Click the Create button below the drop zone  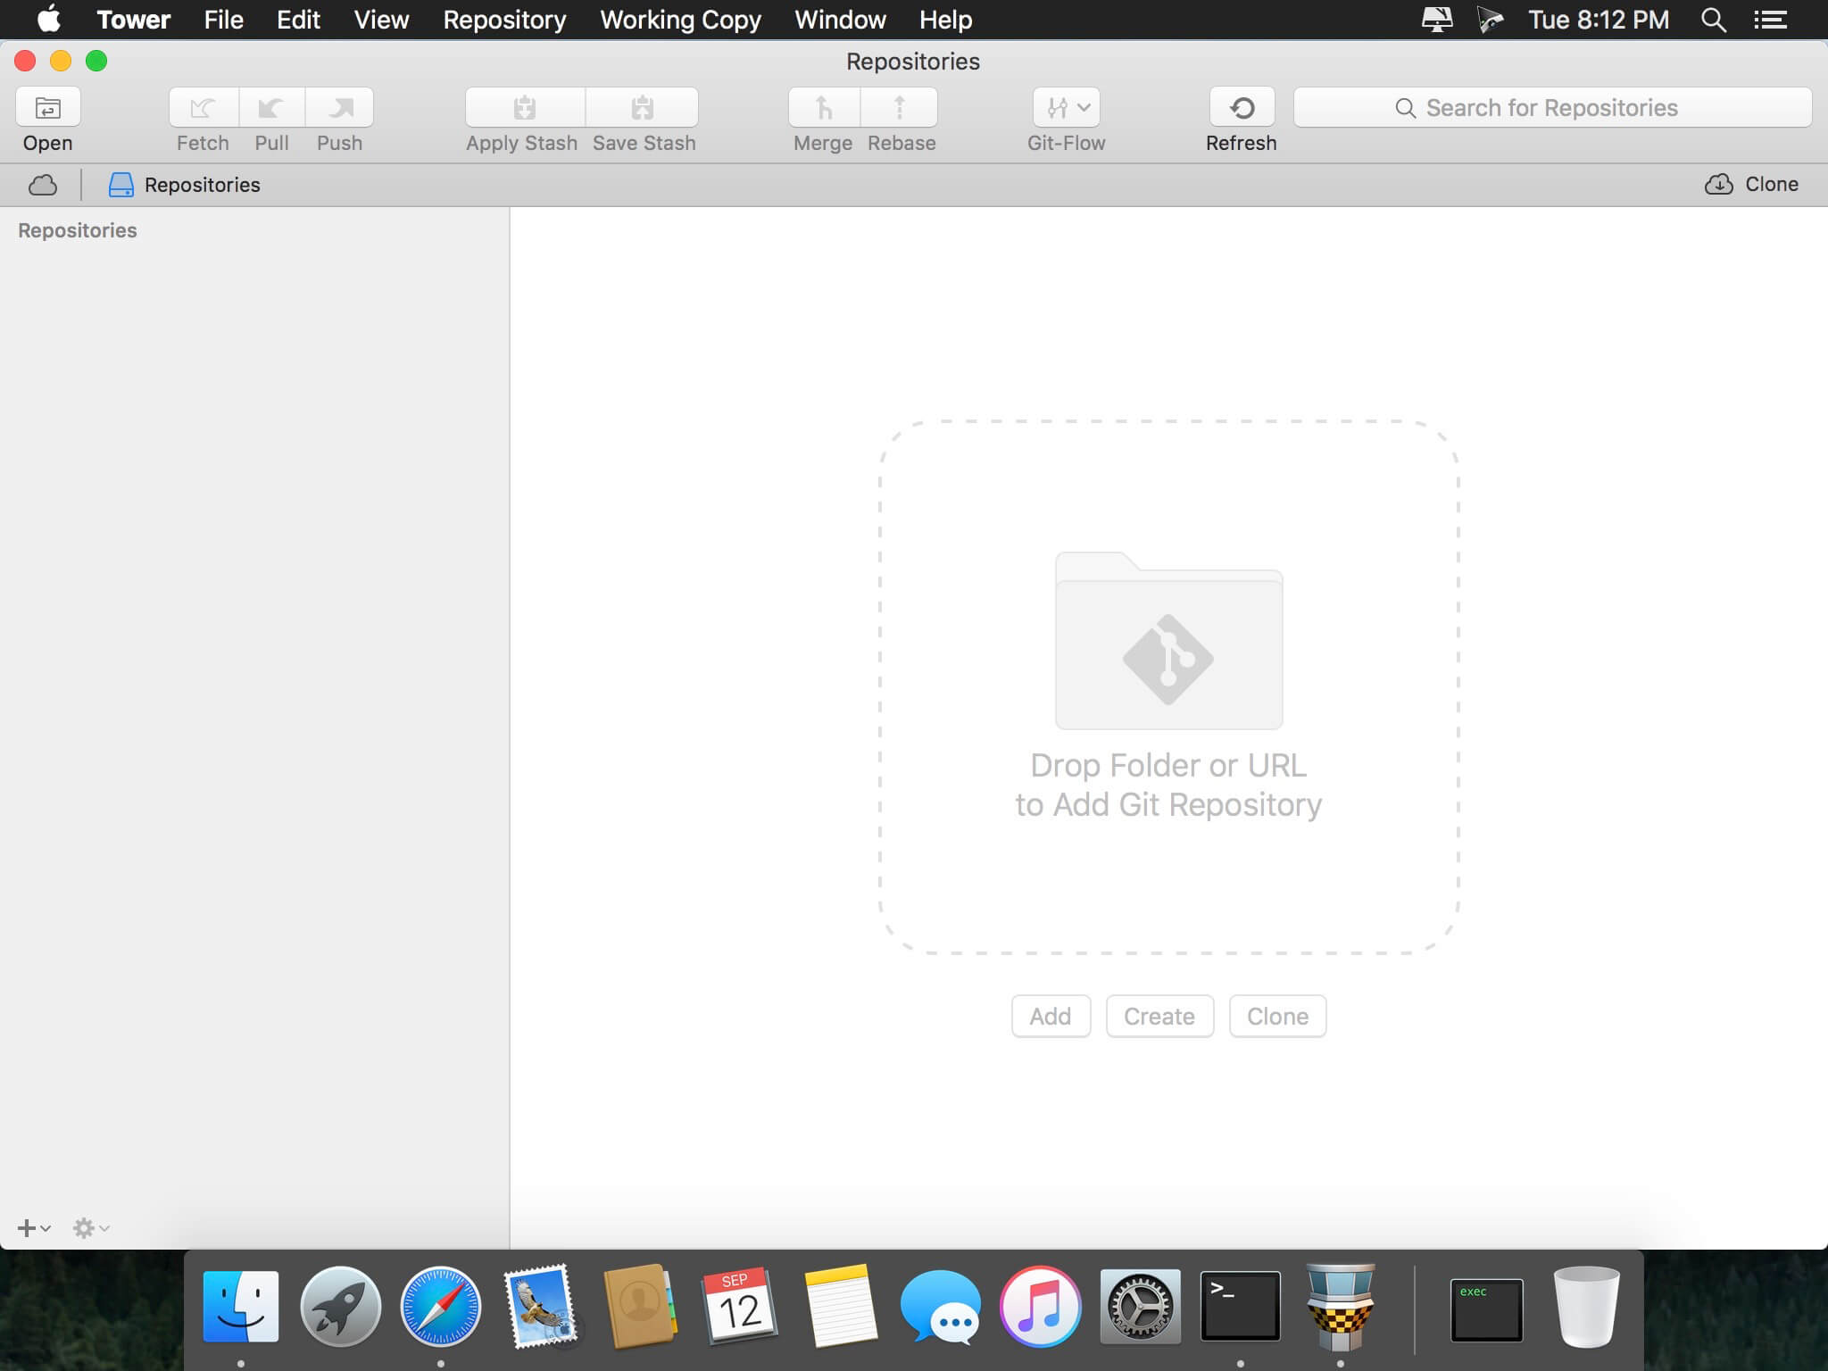pyautogui.click(x=1159, y=1016)
